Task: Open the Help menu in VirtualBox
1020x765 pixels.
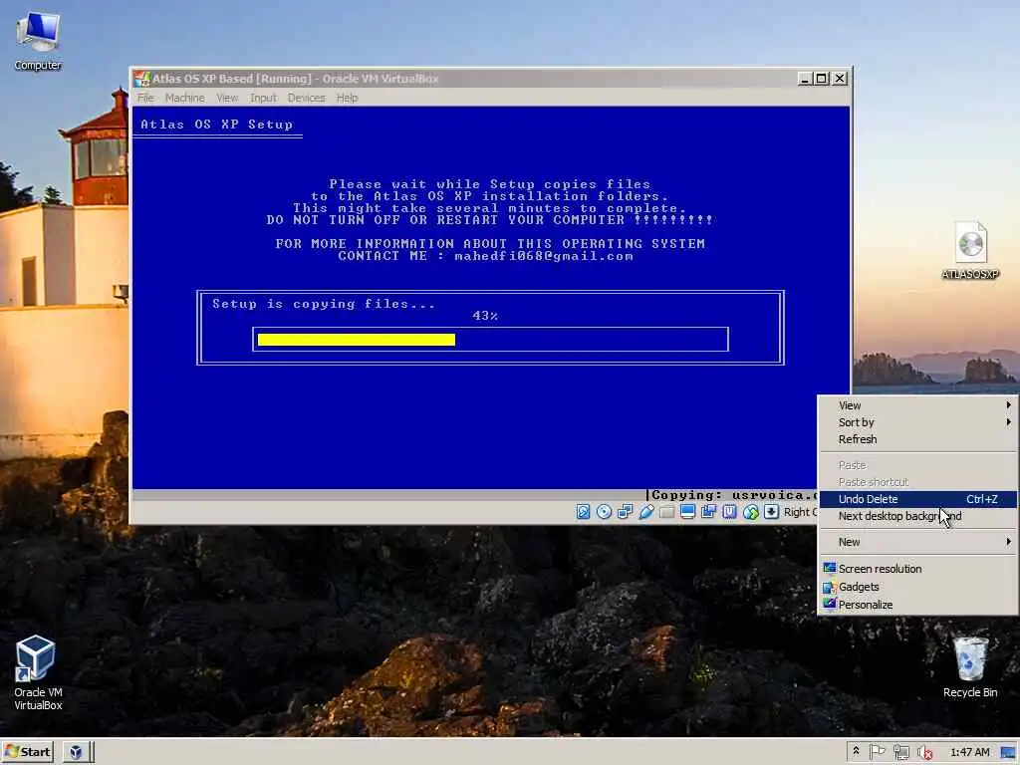Action: tap(348, 98)
